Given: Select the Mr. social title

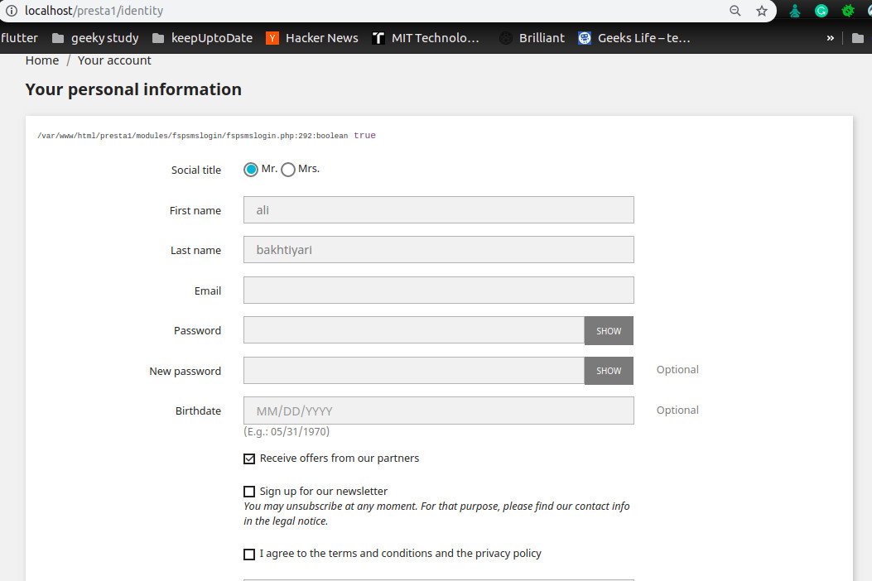Looking at the screenshot, I should (x=251, y=170).
